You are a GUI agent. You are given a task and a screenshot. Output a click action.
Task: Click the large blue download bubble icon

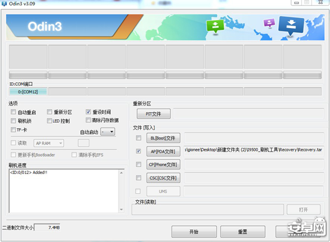291,26
